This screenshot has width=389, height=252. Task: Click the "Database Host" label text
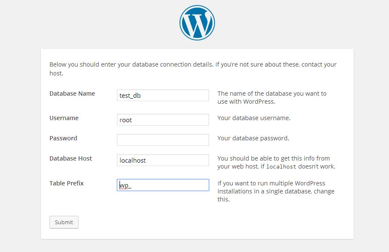(71, 158)
